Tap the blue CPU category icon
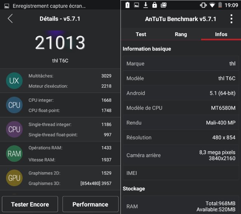 tap(14, 105)
